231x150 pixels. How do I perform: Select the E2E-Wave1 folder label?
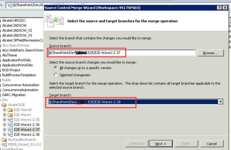(x=23, y=115)
